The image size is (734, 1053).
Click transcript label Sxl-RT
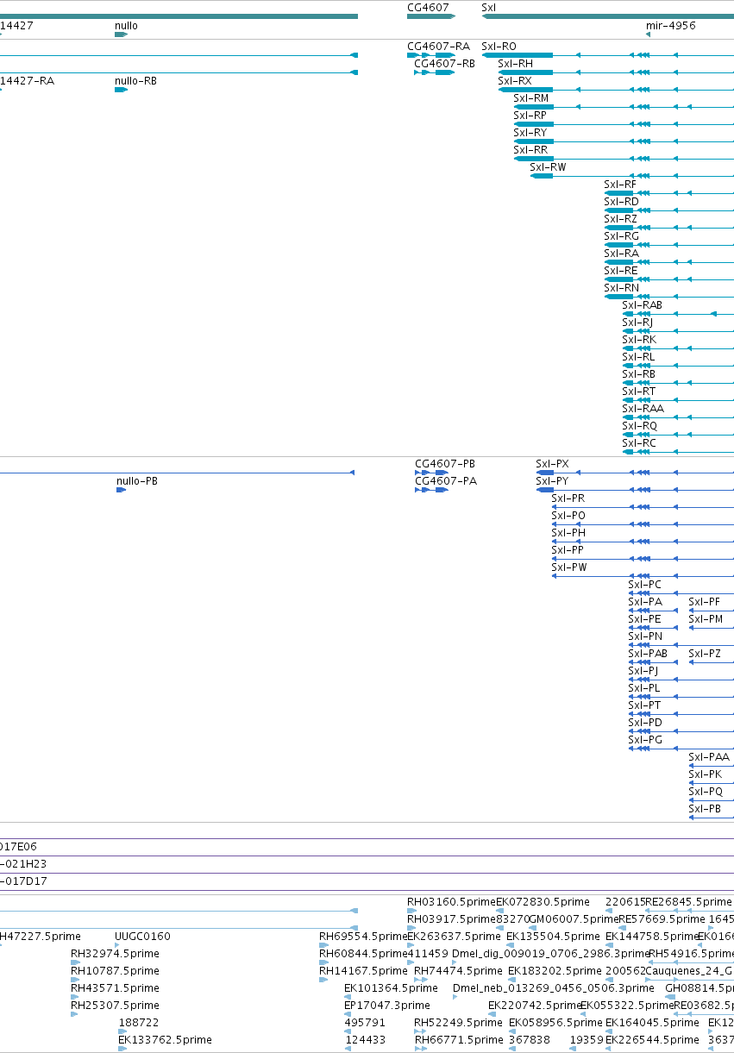pyautogui.click(x=639, y=392)
